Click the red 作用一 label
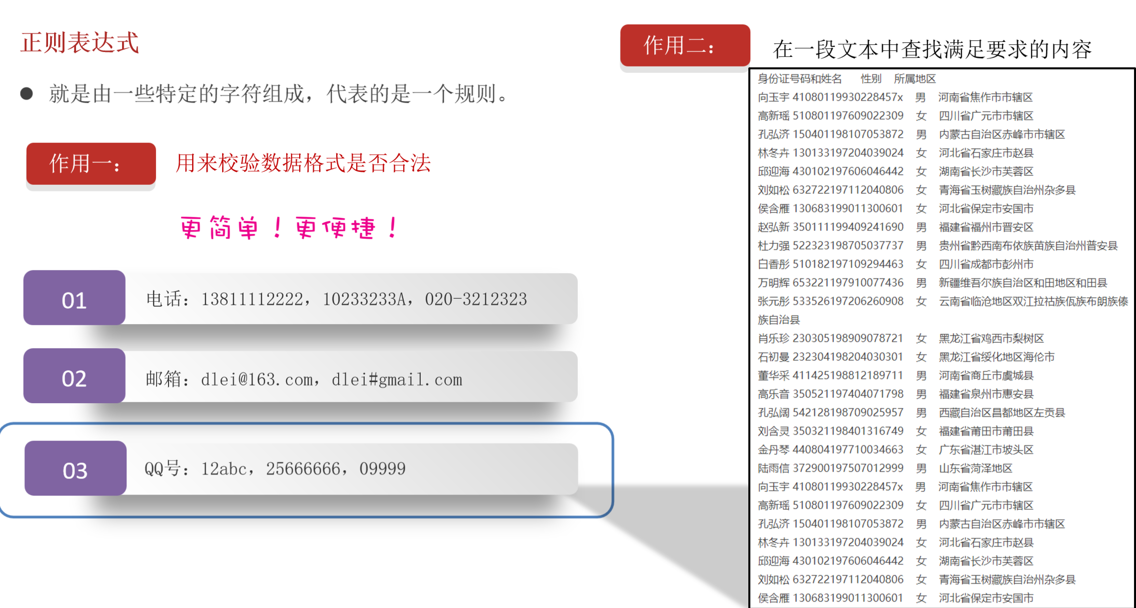 91,163
